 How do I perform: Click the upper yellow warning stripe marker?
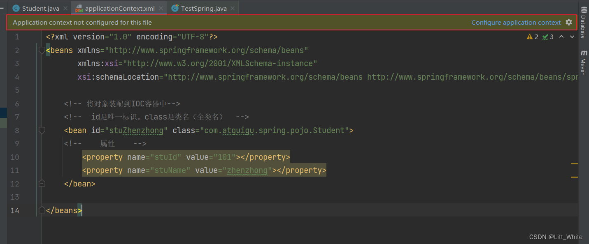coord(574,164)
